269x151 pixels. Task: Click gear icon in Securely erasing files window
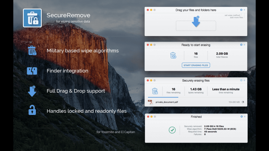[x=241, y=80]
